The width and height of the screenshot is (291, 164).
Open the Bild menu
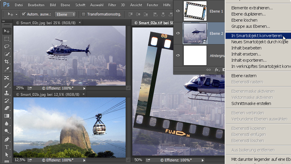(53, 5)
